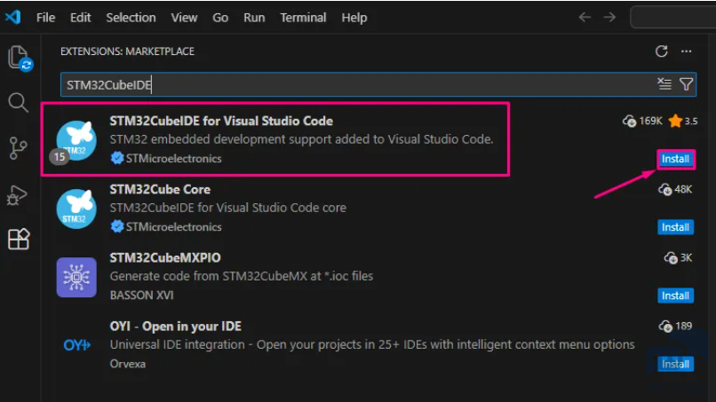Open the Extensions view in activity bar
This screenshot has width=716, height=402.
click(x=19, y=239)
